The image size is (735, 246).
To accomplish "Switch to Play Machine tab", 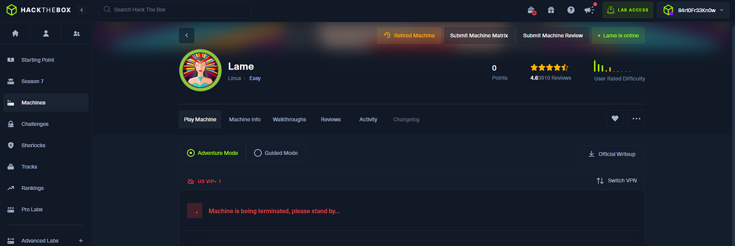I will (x=200, y=119).
